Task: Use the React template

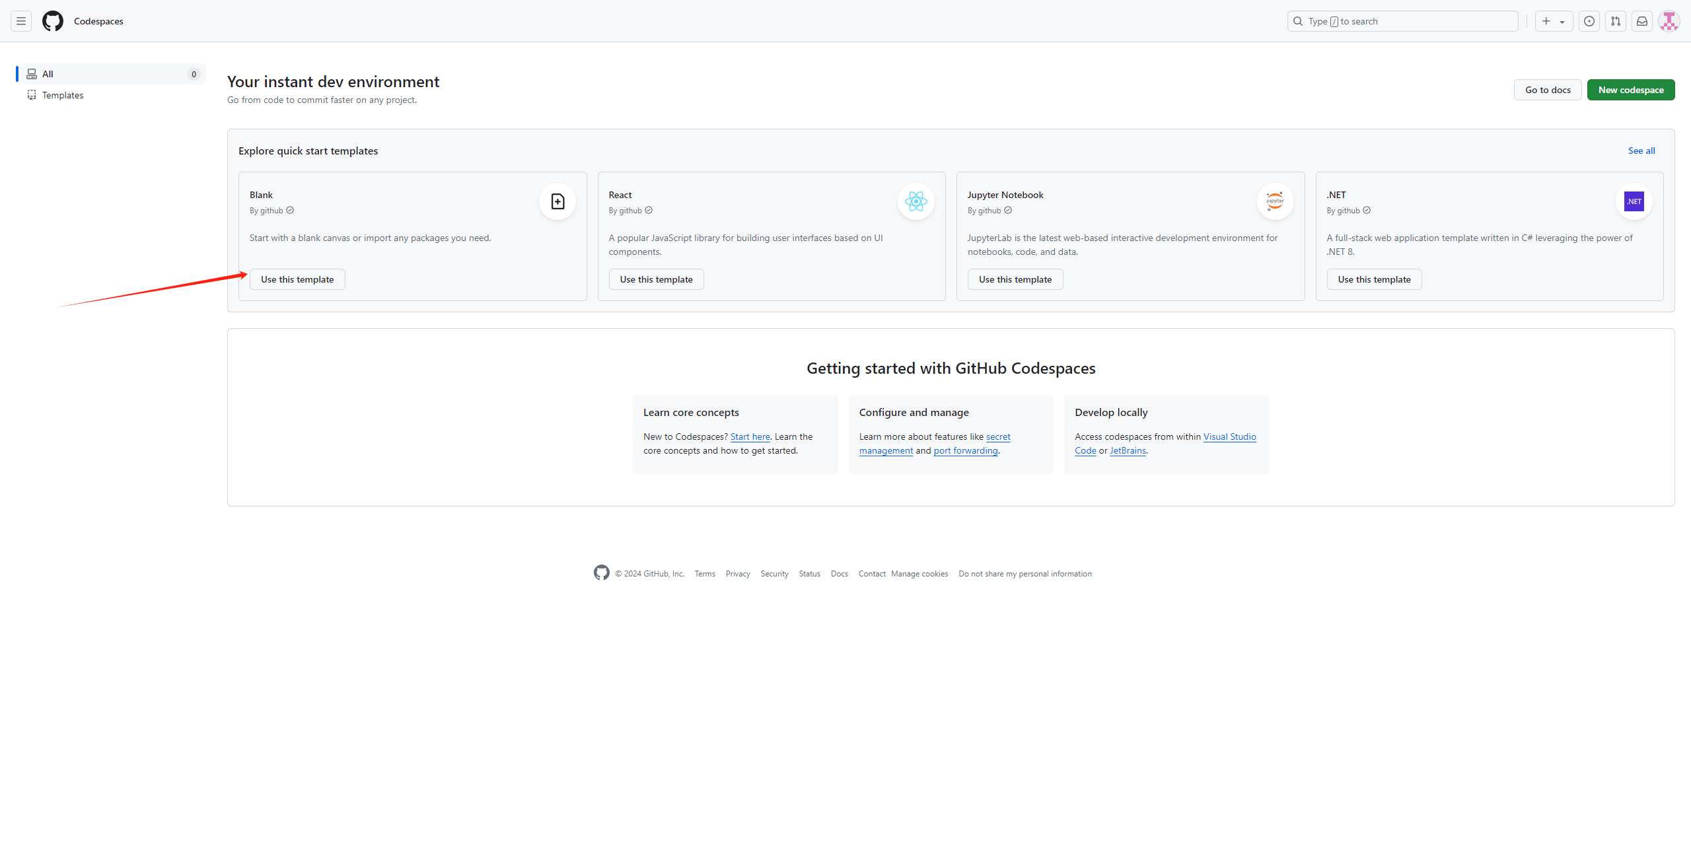Action: [657, 279]
